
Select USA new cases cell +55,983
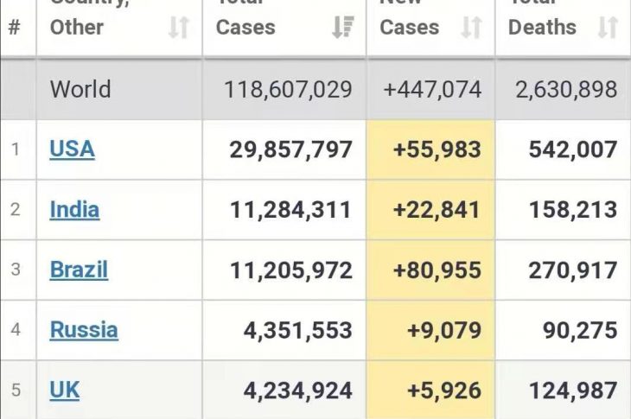(437, 149)
